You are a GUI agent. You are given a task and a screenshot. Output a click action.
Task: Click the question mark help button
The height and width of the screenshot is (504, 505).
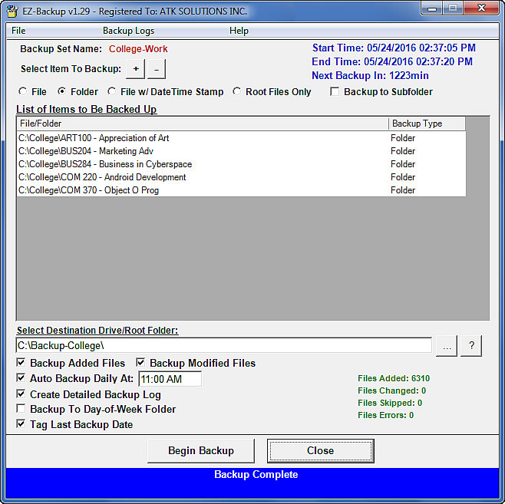pyautogui.click(x=471, y=346)
